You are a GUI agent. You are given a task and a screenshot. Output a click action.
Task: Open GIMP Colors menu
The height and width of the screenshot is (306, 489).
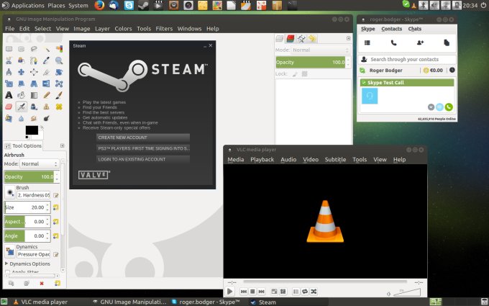(123, 28)
